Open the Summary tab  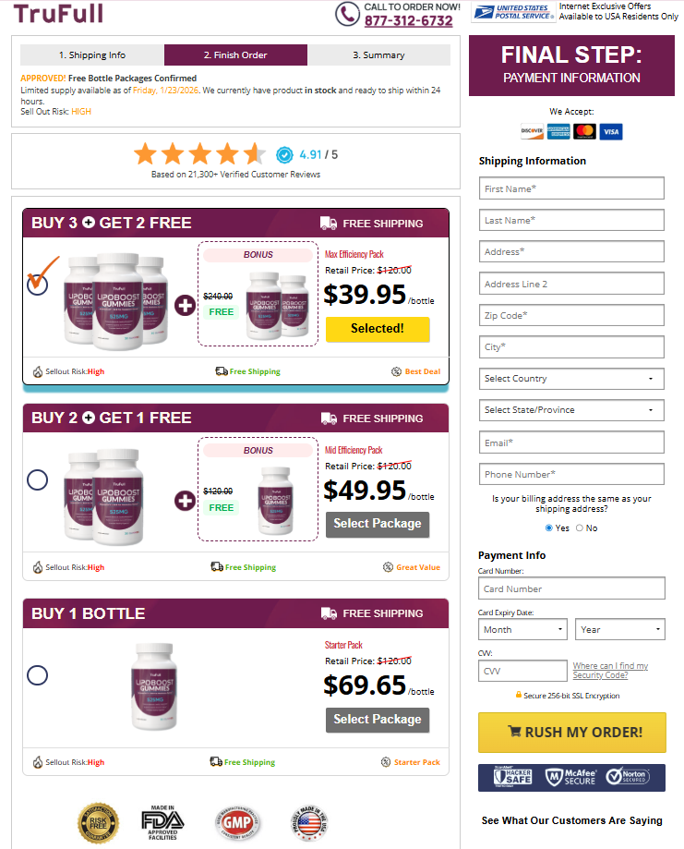378,55
